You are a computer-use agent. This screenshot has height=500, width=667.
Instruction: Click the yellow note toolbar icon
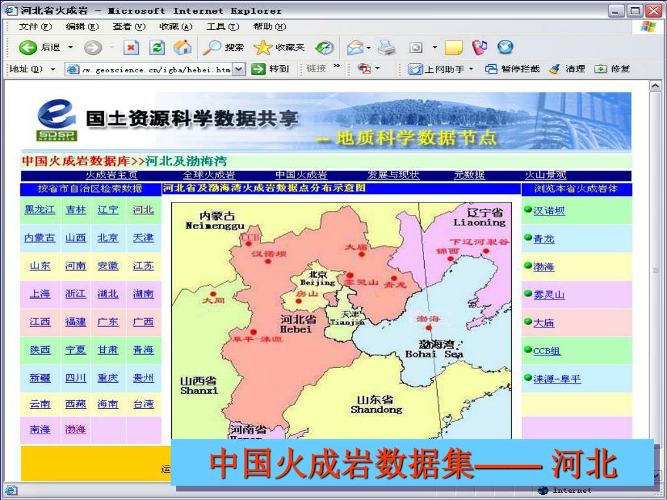[x=453, y=47]
